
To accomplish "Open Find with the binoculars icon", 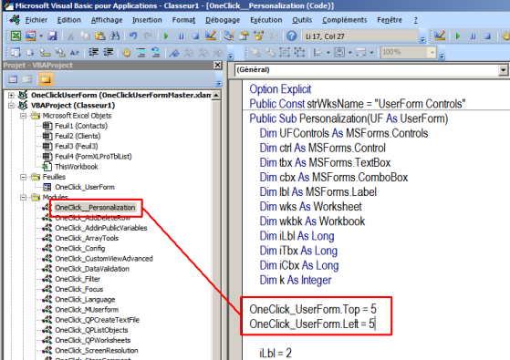I will 114,36.
